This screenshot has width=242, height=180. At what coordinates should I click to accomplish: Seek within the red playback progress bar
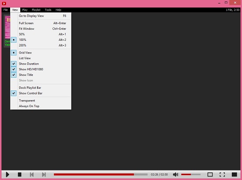pos(101,174)
